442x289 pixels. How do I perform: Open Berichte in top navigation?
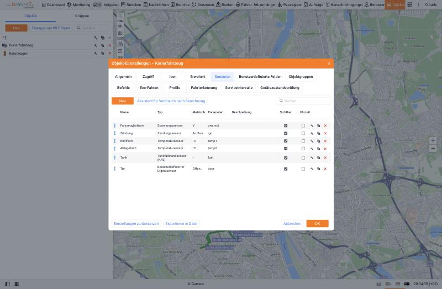[x=180, y=4]
